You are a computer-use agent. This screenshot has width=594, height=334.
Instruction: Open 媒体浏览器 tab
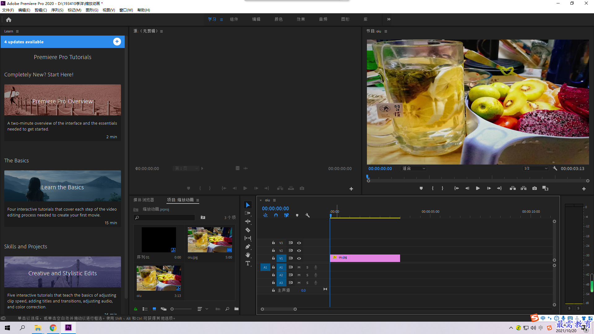tap(144, 200)
